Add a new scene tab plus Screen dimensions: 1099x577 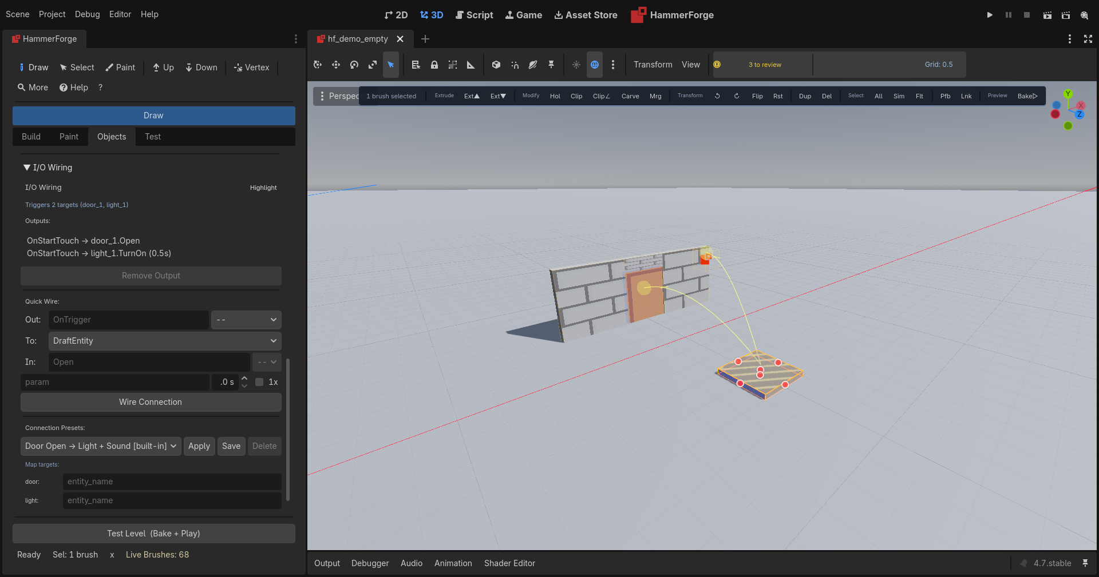[x=425, y=39]
